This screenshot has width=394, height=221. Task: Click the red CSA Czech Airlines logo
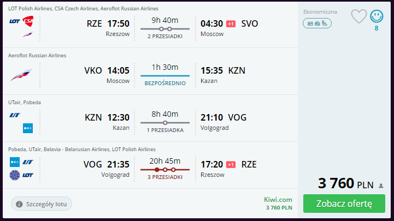click(x=28, y=21)
